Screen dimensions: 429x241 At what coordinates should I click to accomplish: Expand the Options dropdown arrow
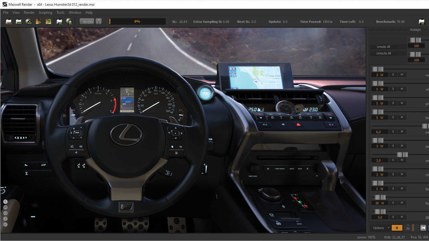[x=388, y=228]
